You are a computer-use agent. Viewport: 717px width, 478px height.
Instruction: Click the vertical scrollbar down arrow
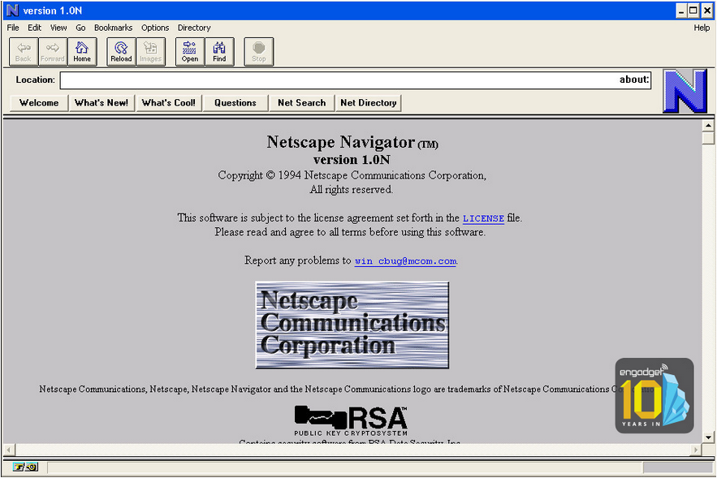[708, 437]
